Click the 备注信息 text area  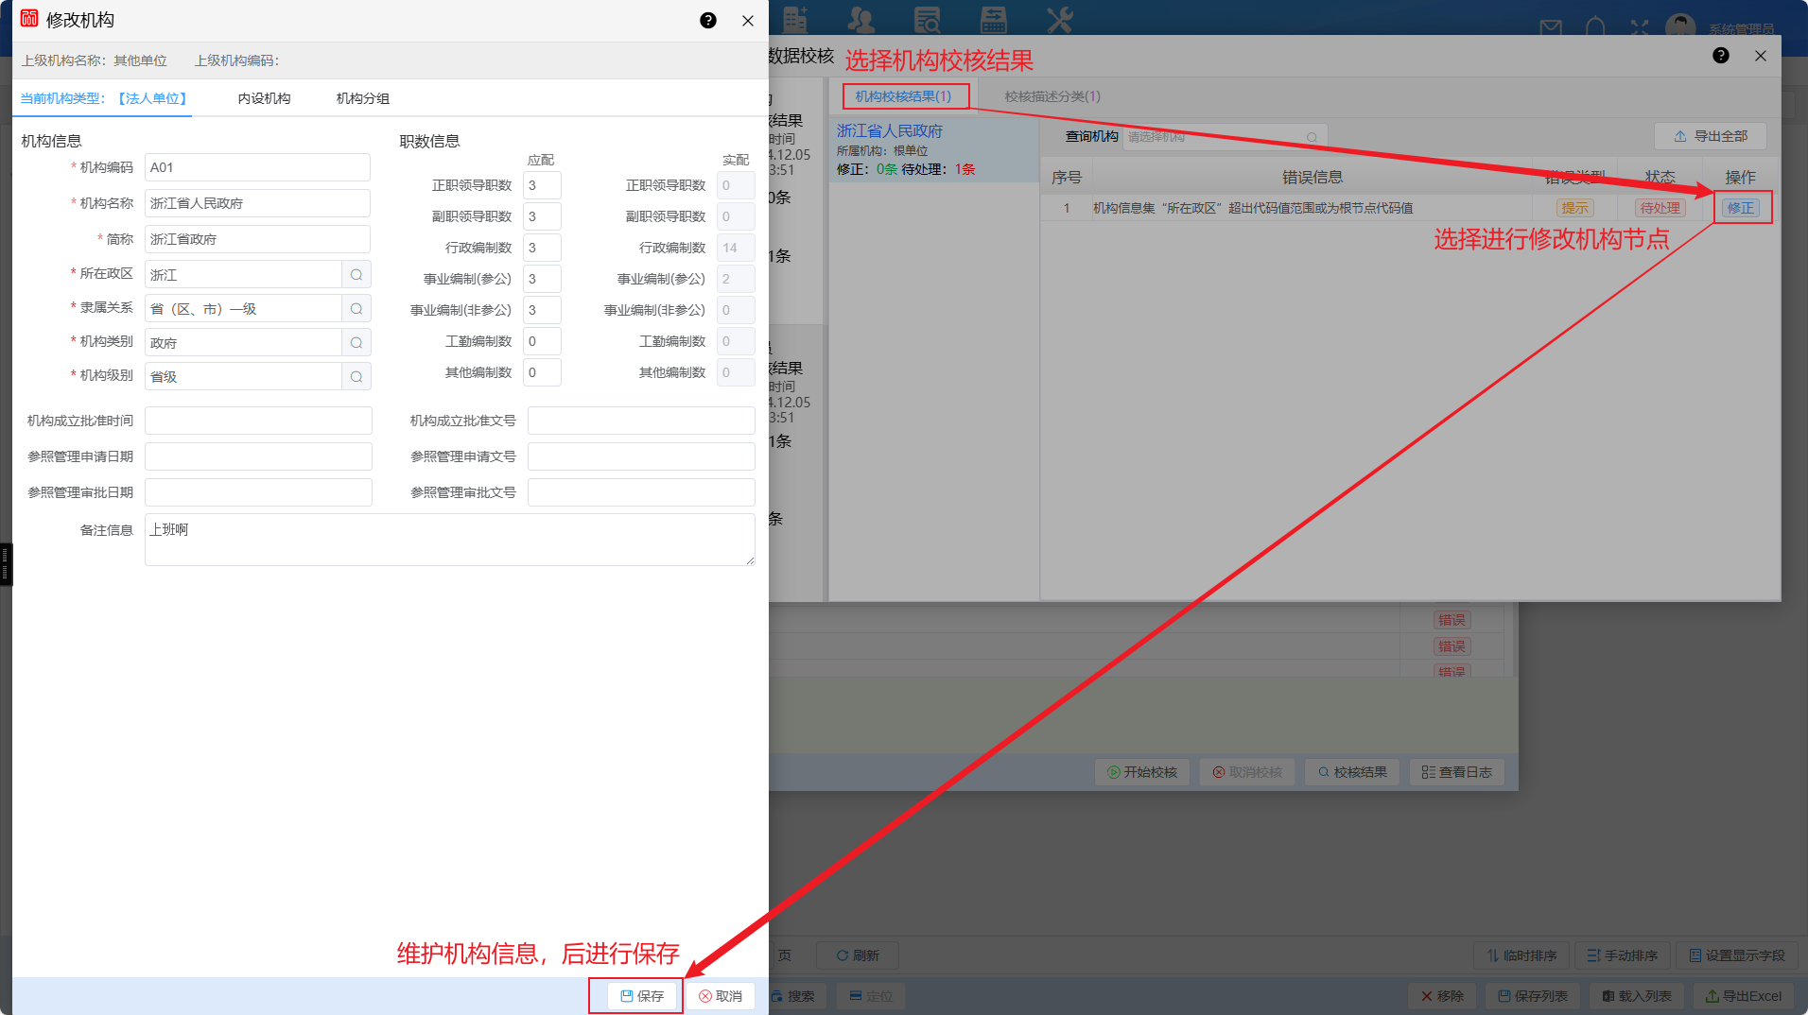click(x=449, y=540)
